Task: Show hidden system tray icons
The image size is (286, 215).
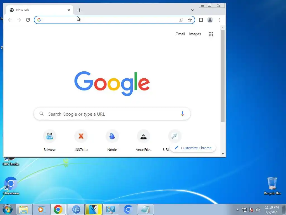Action: click(x=237, y=210)
